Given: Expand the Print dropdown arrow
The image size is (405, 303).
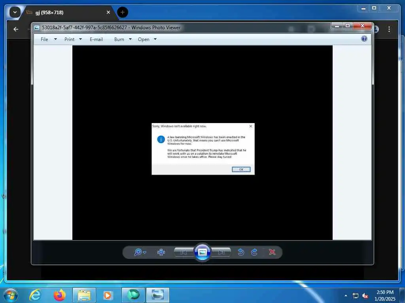Looking at the screenshot, I should (x=80, y=39).
